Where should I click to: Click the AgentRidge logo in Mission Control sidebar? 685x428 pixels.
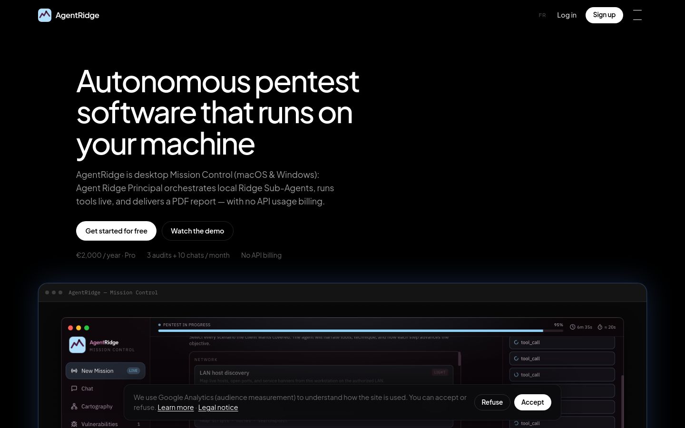point(78,345)
